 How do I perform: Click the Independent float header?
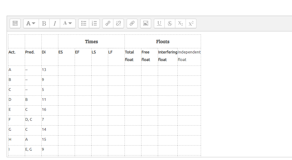click(x=189, y=57)
